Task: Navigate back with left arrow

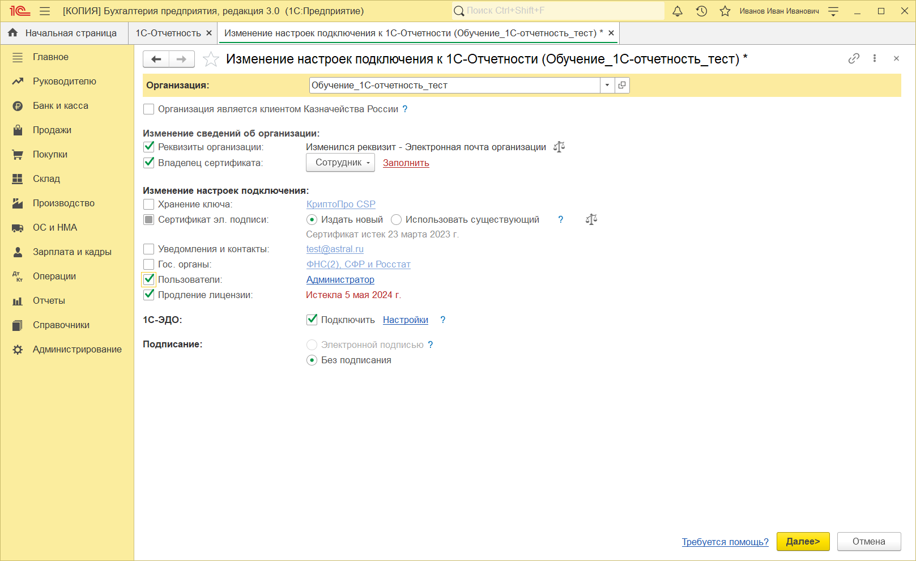Action: pos(156,59)
